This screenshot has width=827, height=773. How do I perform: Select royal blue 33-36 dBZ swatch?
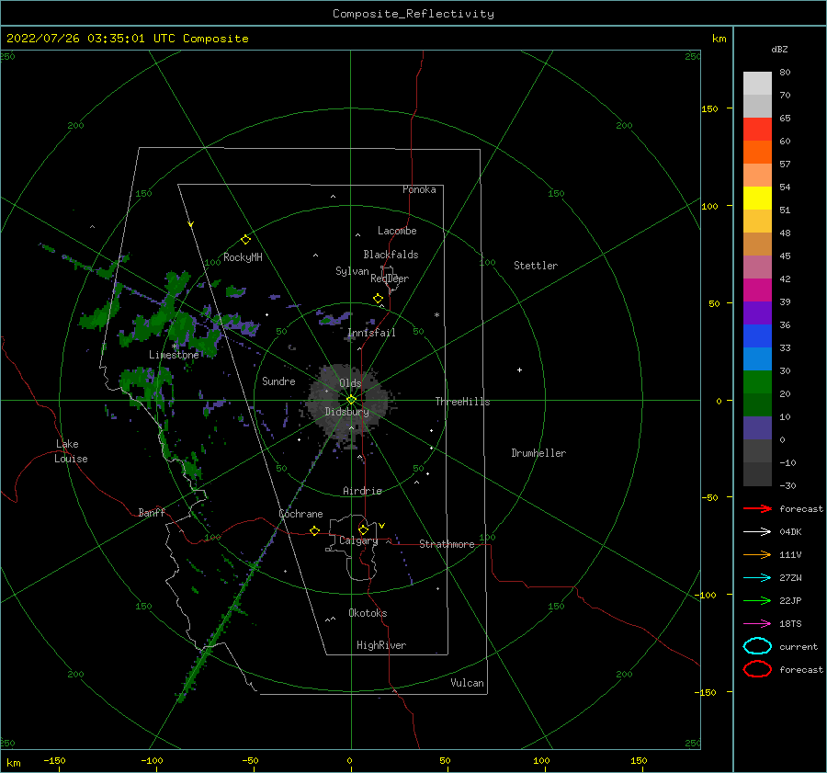pyautogui.click(x=757, y=336)
